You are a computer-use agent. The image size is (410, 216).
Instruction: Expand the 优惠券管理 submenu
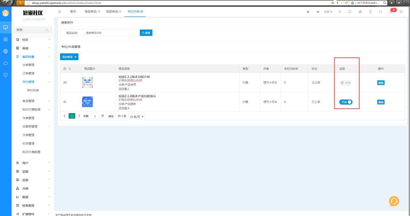[x=33, y=126]
